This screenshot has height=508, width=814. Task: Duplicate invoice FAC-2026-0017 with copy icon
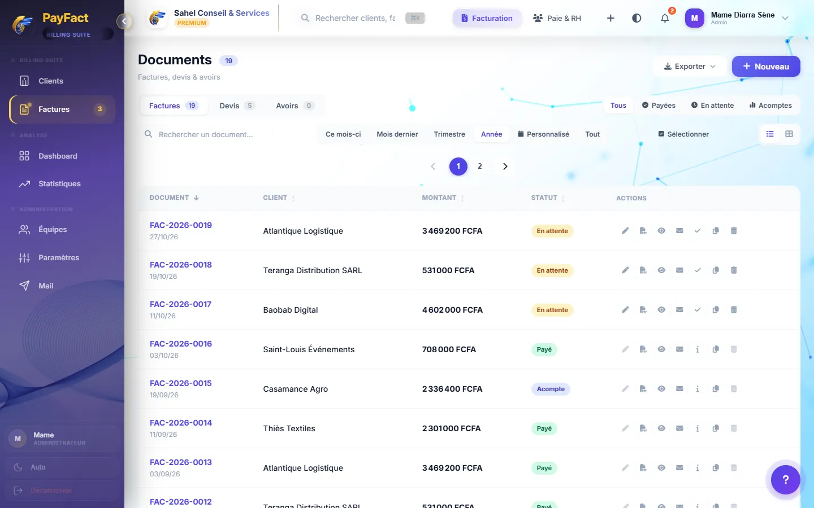(x=716, y=310)
